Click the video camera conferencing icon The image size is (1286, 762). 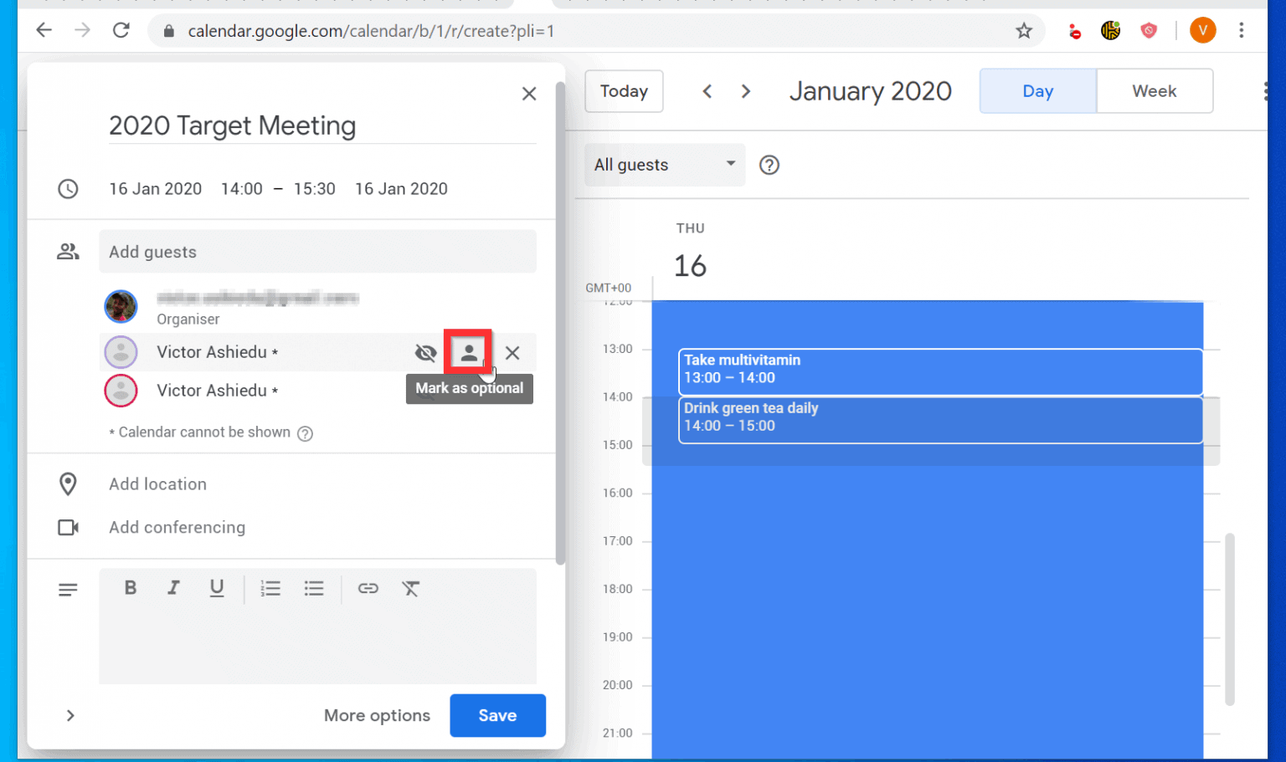point(68,528)
